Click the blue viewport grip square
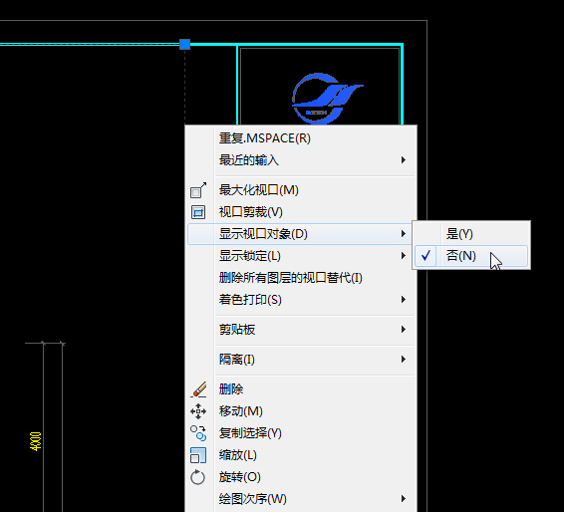This screenshot has height=512, width=564. pos(185,44)
